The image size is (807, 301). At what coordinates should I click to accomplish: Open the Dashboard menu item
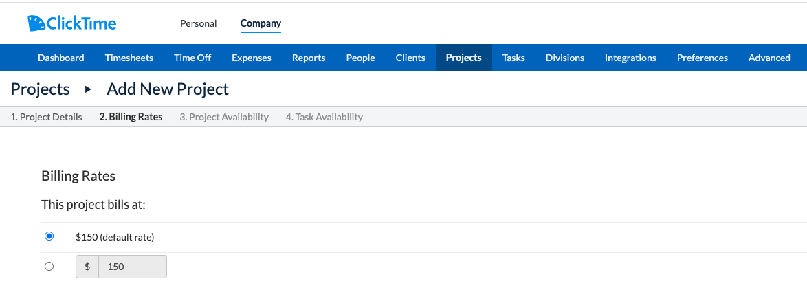pyautogui.click(x=60, y=58)
